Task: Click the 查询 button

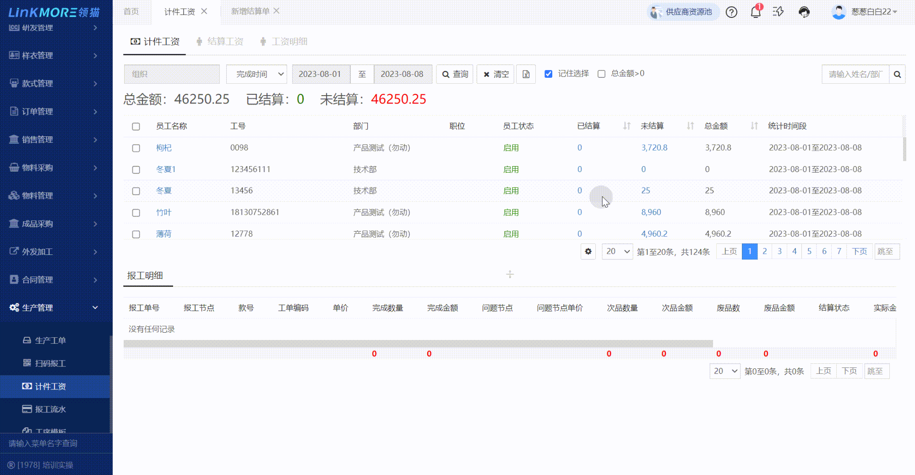Action: [x=455, y=74]
